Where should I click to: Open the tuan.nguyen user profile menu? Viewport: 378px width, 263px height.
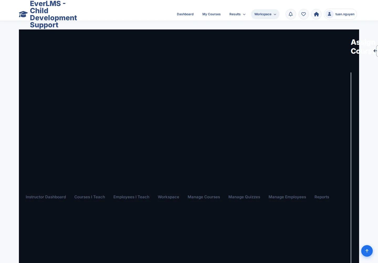(x=340, y=14)
